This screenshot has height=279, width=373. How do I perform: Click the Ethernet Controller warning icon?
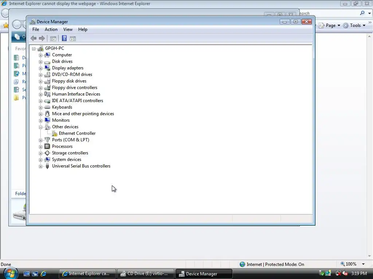55,133
